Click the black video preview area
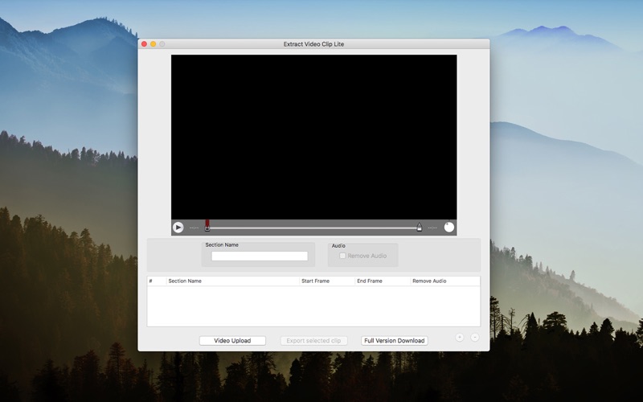 (x=313, y=137)
